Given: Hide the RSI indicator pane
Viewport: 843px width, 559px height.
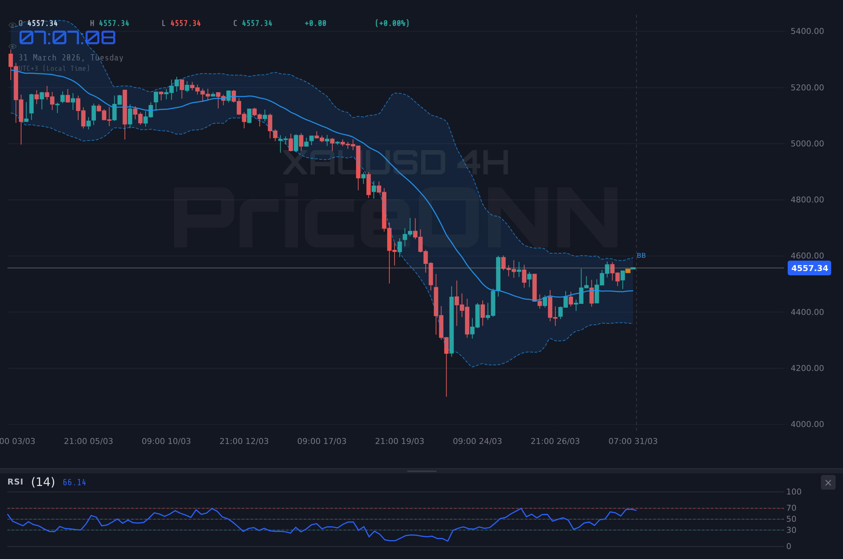Looking at the screenshot, I should [828, 482].
